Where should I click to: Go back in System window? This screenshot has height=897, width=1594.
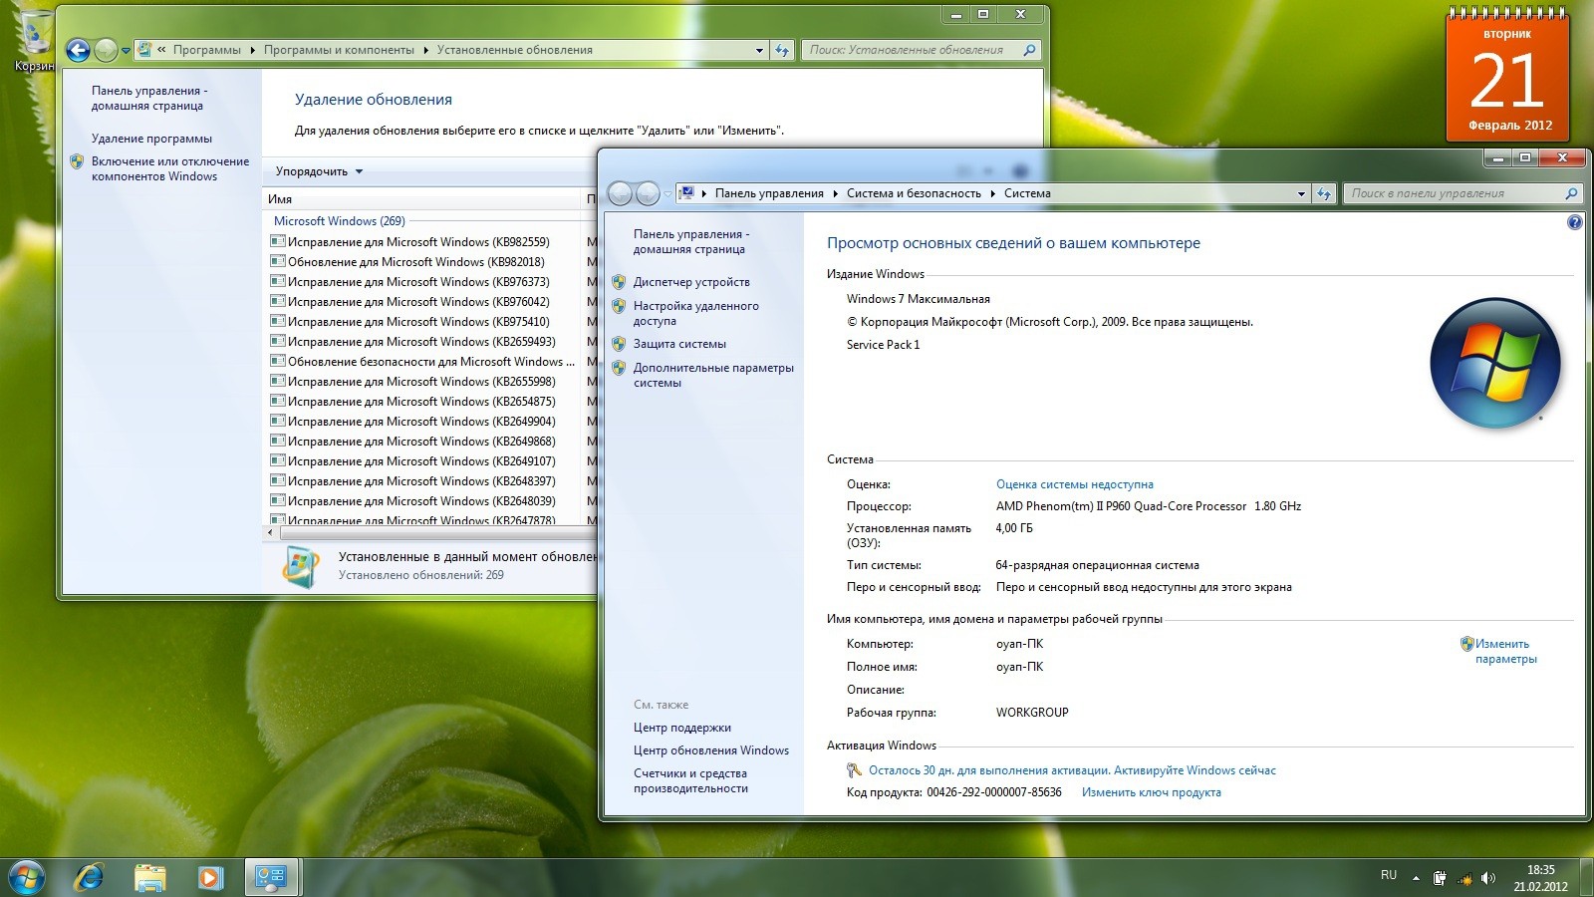(x=619, y=193)
